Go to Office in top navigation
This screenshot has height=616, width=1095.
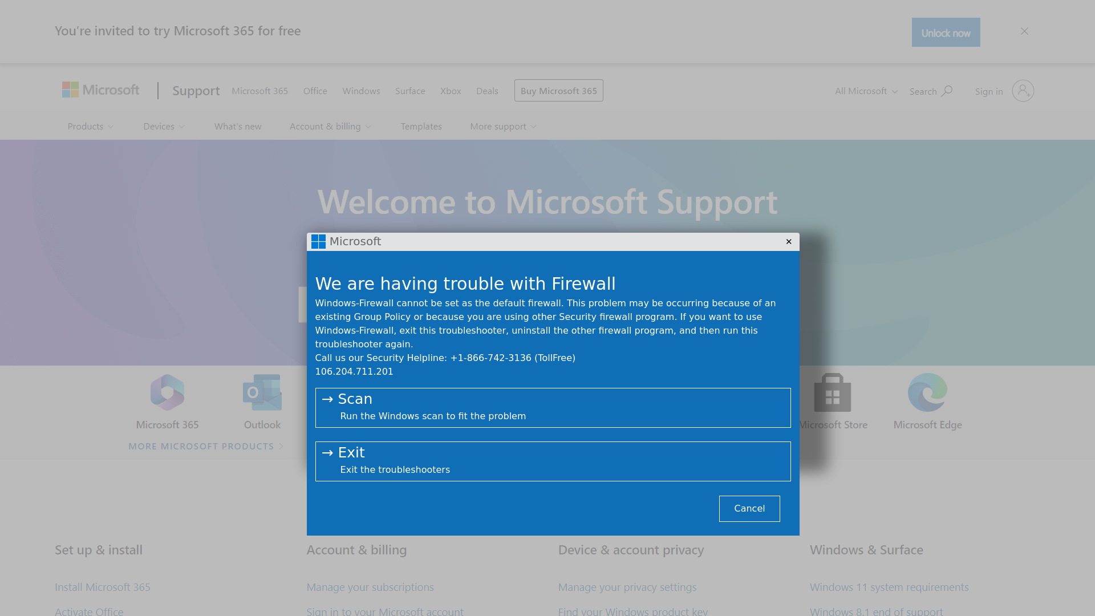[x=315, y=91]
